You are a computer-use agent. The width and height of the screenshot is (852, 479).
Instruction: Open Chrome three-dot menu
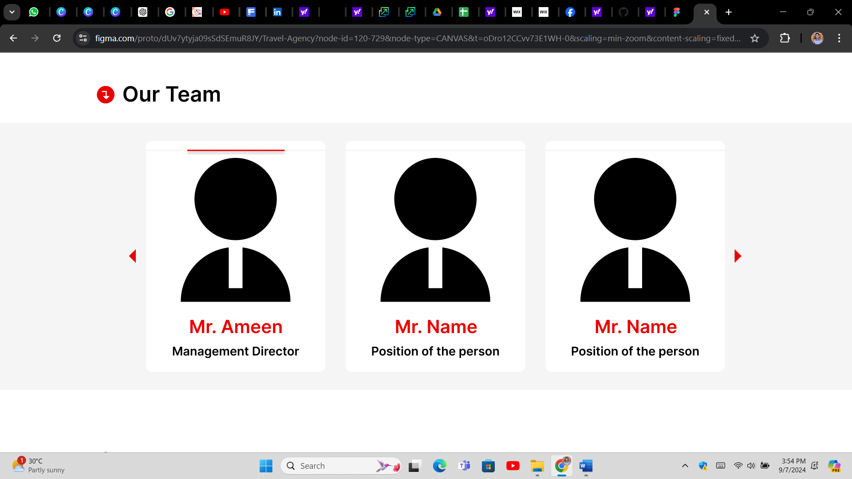click(839, 38)
